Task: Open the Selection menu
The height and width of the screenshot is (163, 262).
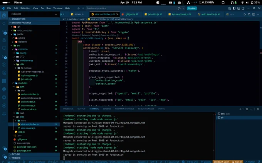Action: pos(25,8)
